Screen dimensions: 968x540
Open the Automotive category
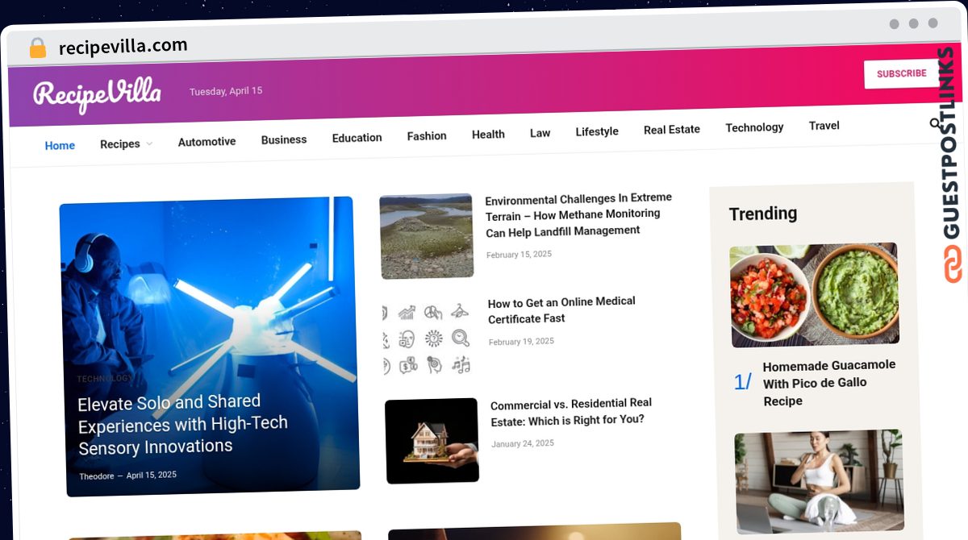pos(207,142)
